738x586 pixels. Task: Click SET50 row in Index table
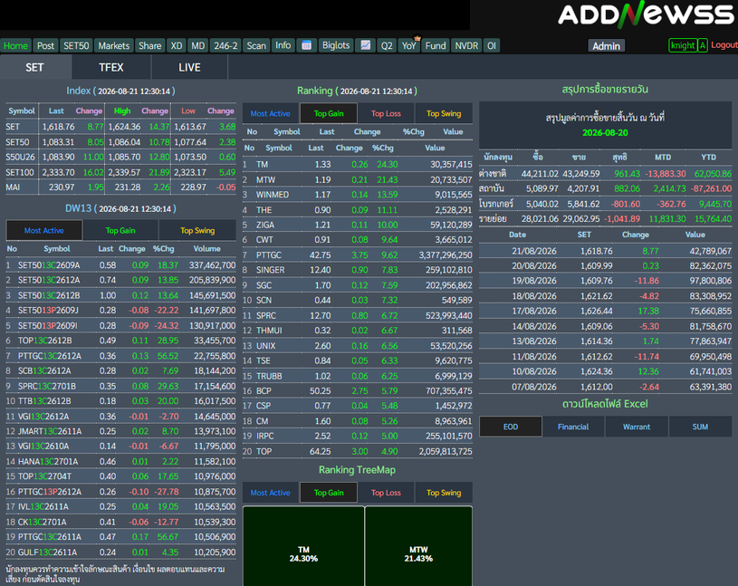(121, 142)
